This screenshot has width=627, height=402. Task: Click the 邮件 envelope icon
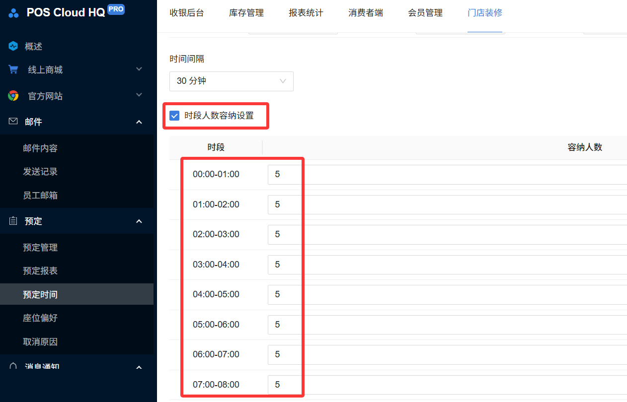click(13, 122)
